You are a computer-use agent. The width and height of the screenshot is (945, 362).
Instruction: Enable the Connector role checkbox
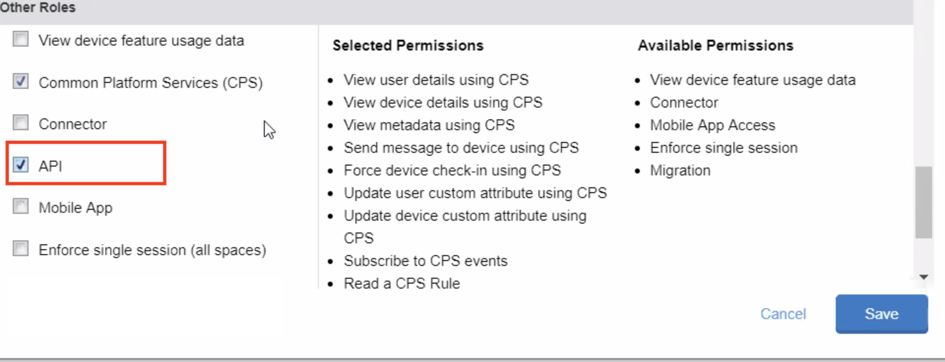coord(21,123)
